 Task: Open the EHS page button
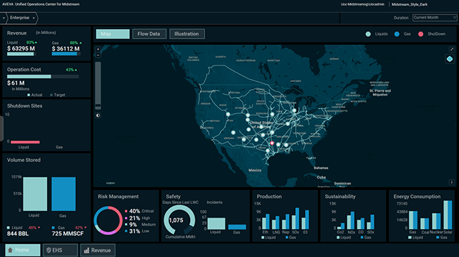(60, 250)
